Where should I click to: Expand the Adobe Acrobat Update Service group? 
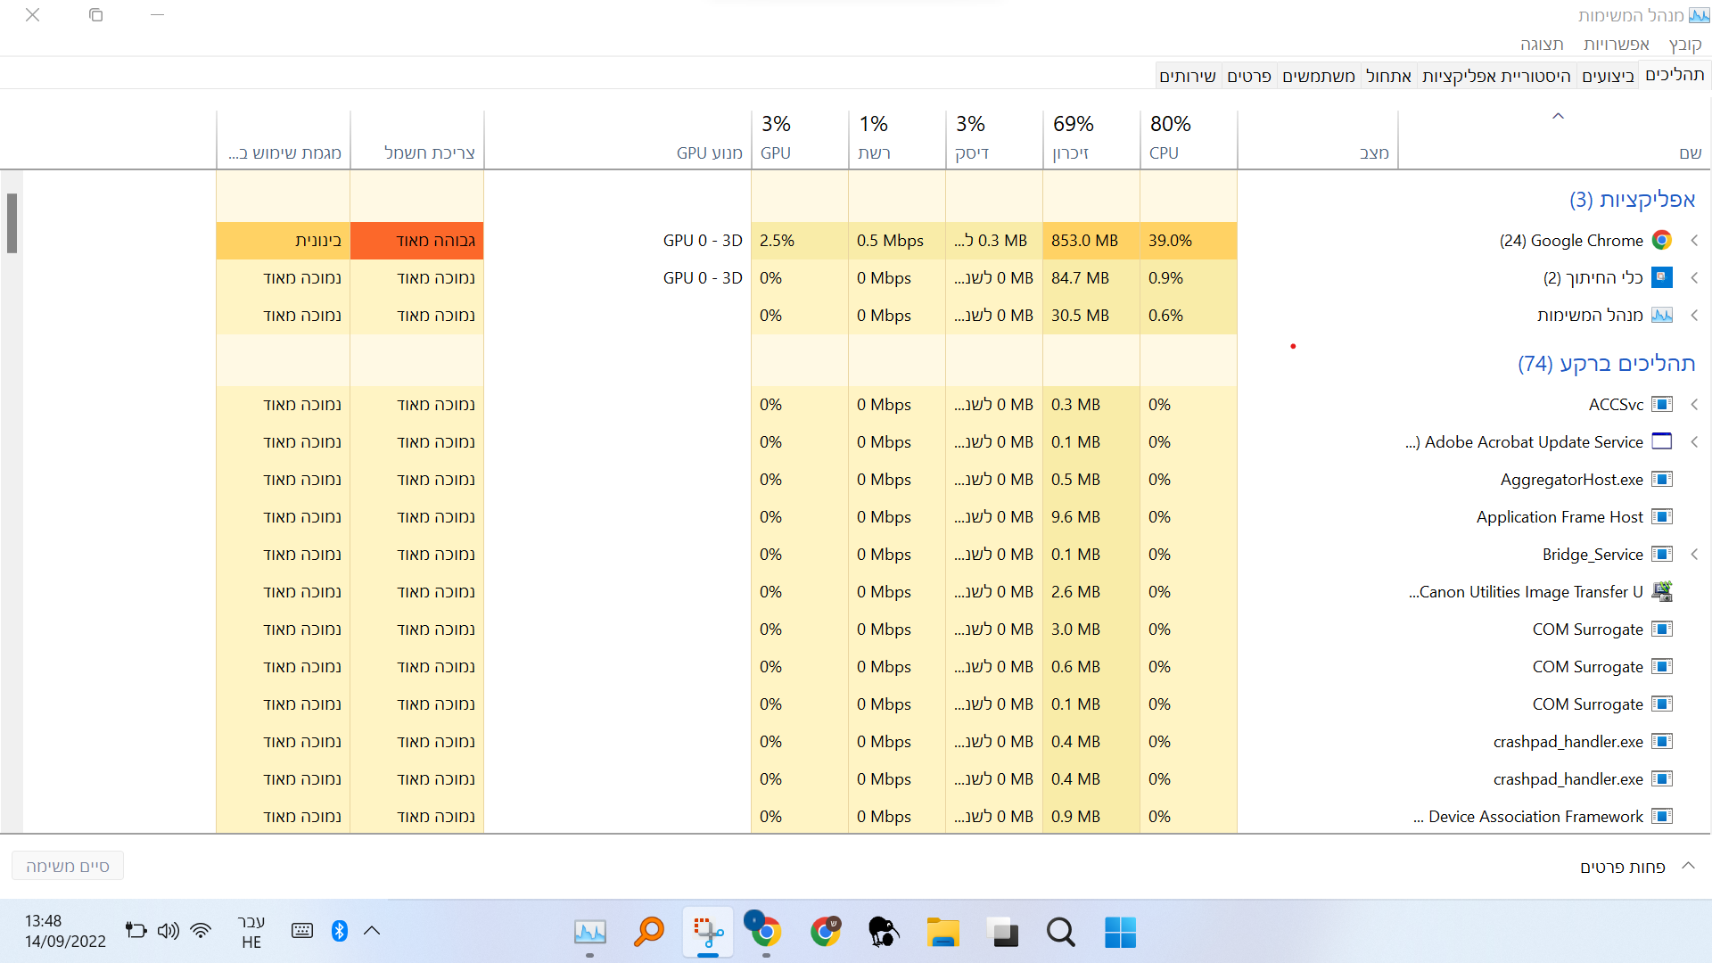[1694, 441]
